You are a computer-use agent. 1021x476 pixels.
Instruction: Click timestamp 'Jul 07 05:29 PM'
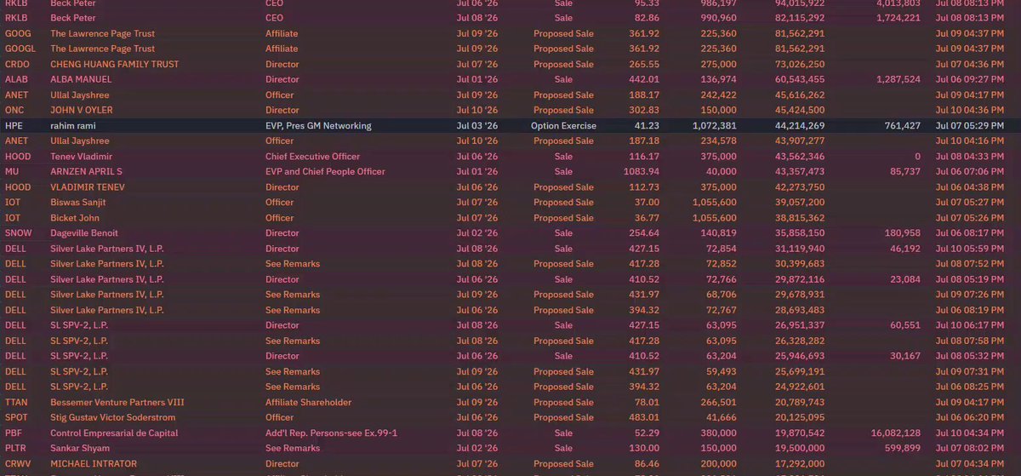(972, 125)
